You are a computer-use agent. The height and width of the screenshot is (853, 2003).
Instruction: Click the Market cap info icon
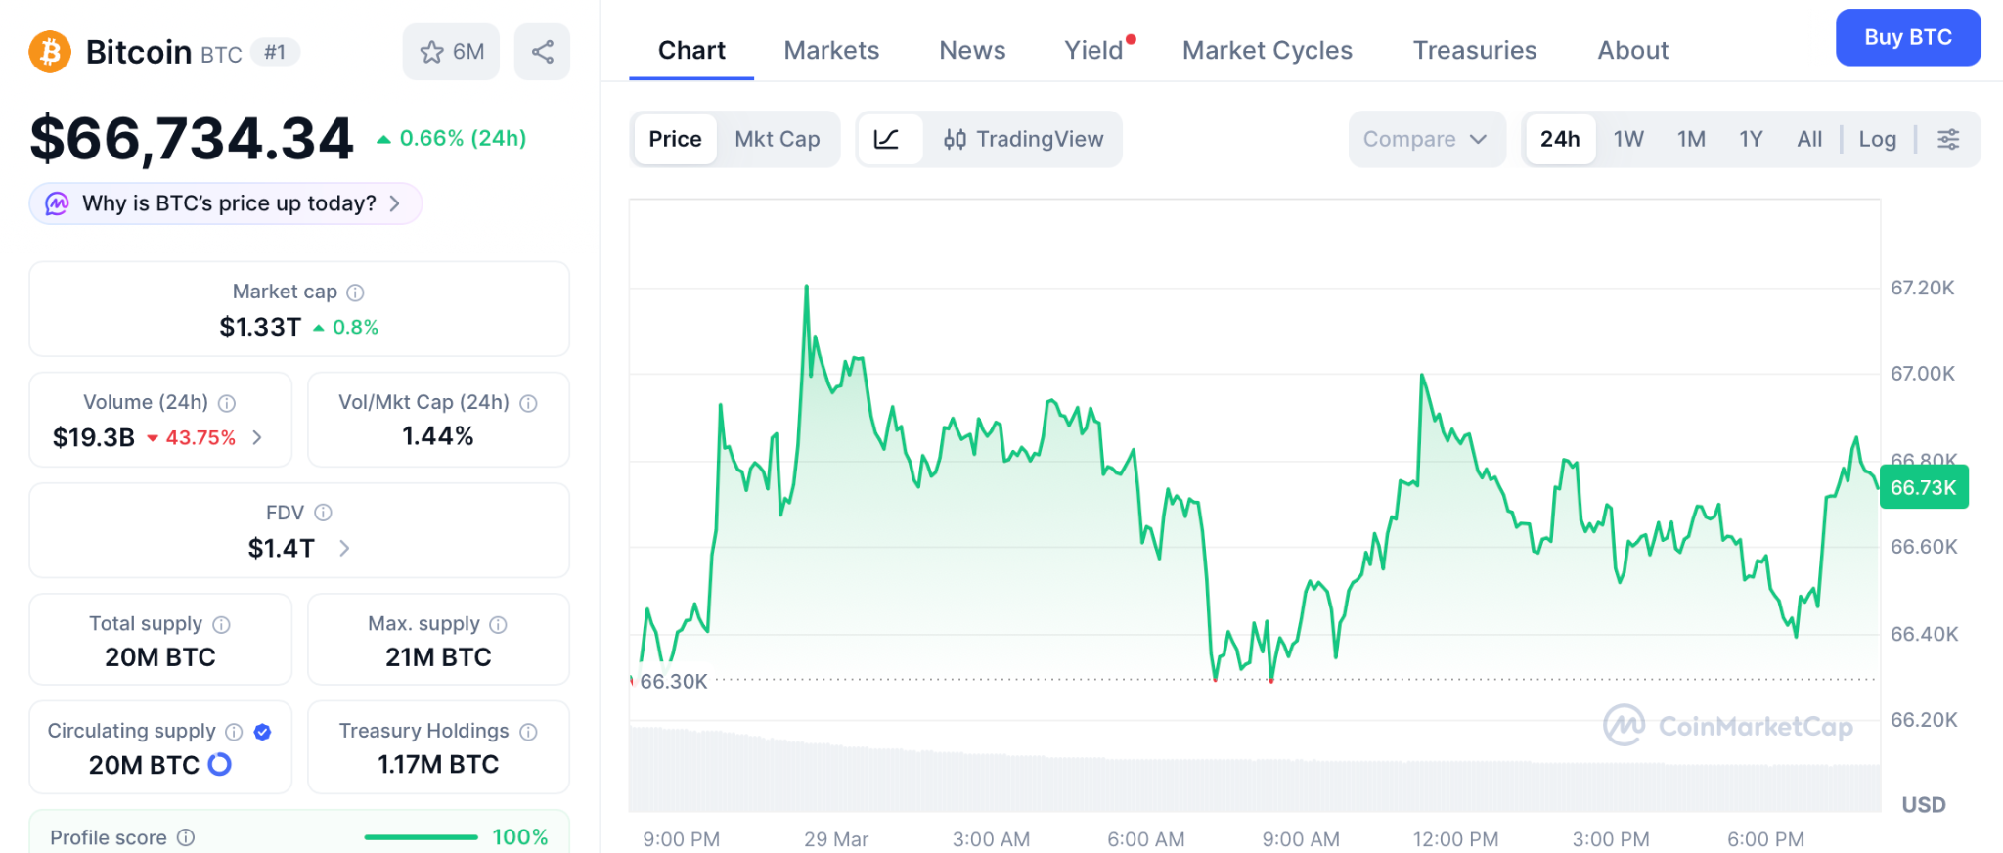[x=356, y=292]
